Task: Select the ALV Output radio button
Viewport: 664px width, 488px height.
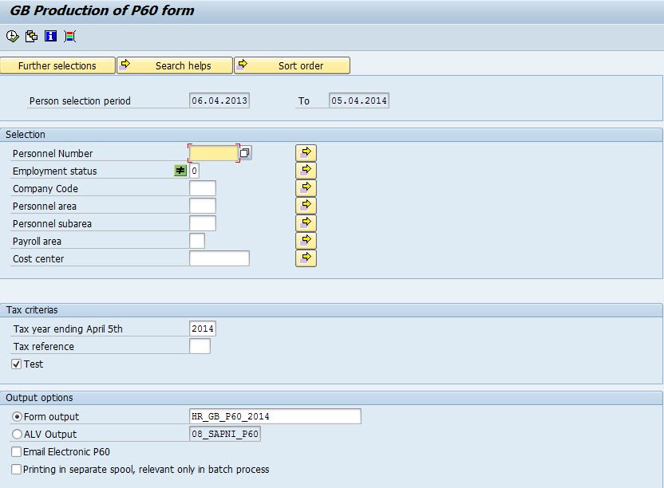Action: [16, 433]
